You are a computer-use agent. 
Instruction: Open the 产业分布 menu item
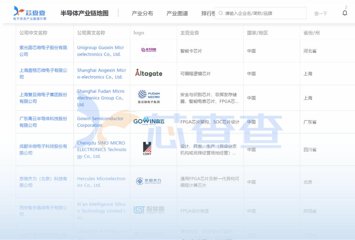[x=143, y=13]
